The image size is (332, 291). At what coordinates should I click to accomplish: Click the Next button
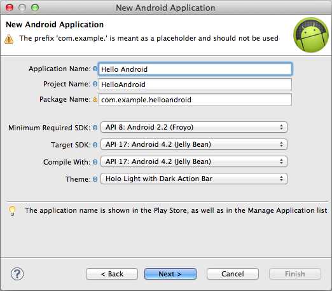coord(170,274)
